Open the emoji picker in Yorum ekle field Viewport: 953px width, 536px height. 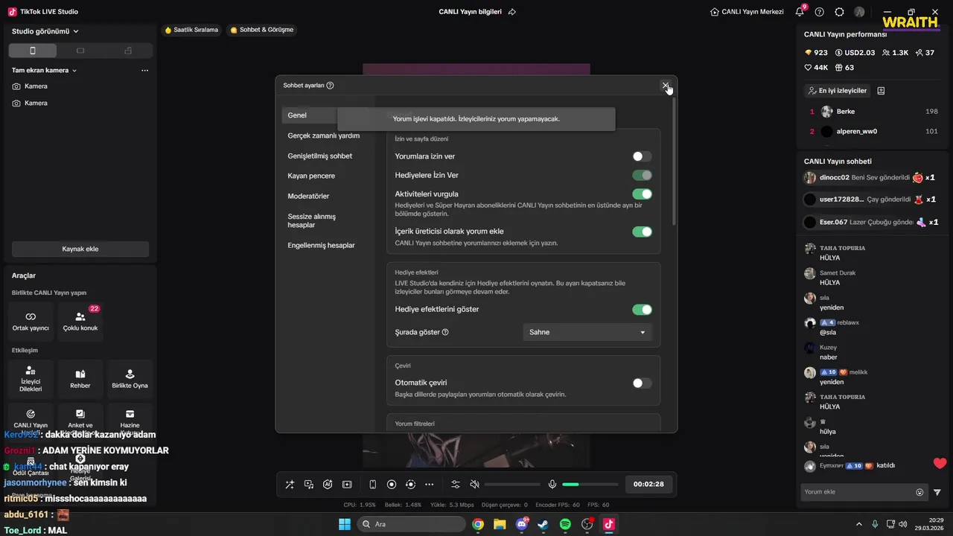919,492
